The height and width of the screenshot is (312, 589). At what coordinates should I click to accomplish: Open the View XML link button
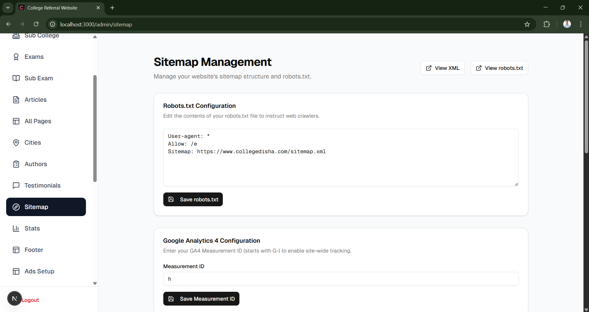(x=442, y=68)
